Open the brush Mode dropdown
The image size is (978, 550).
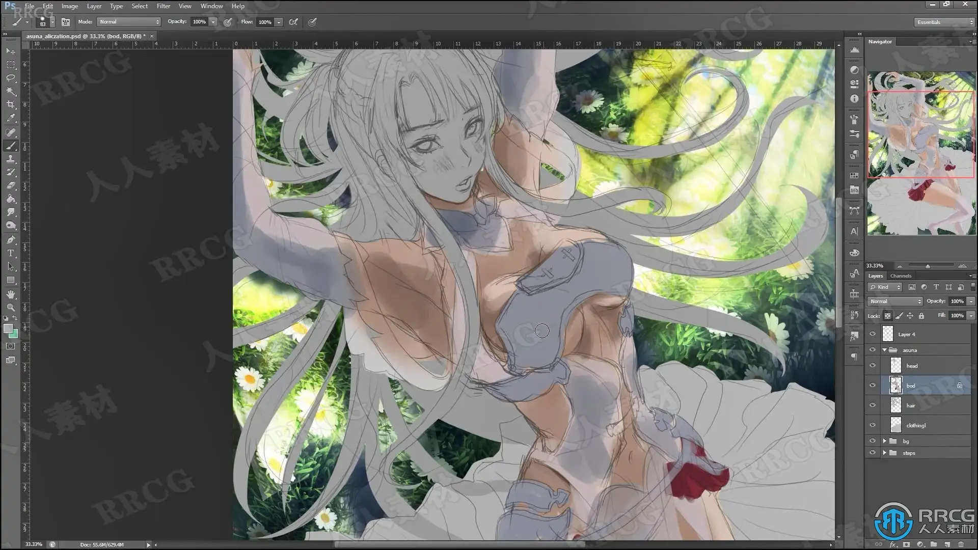pyautogui.click(x=129, y=22)
